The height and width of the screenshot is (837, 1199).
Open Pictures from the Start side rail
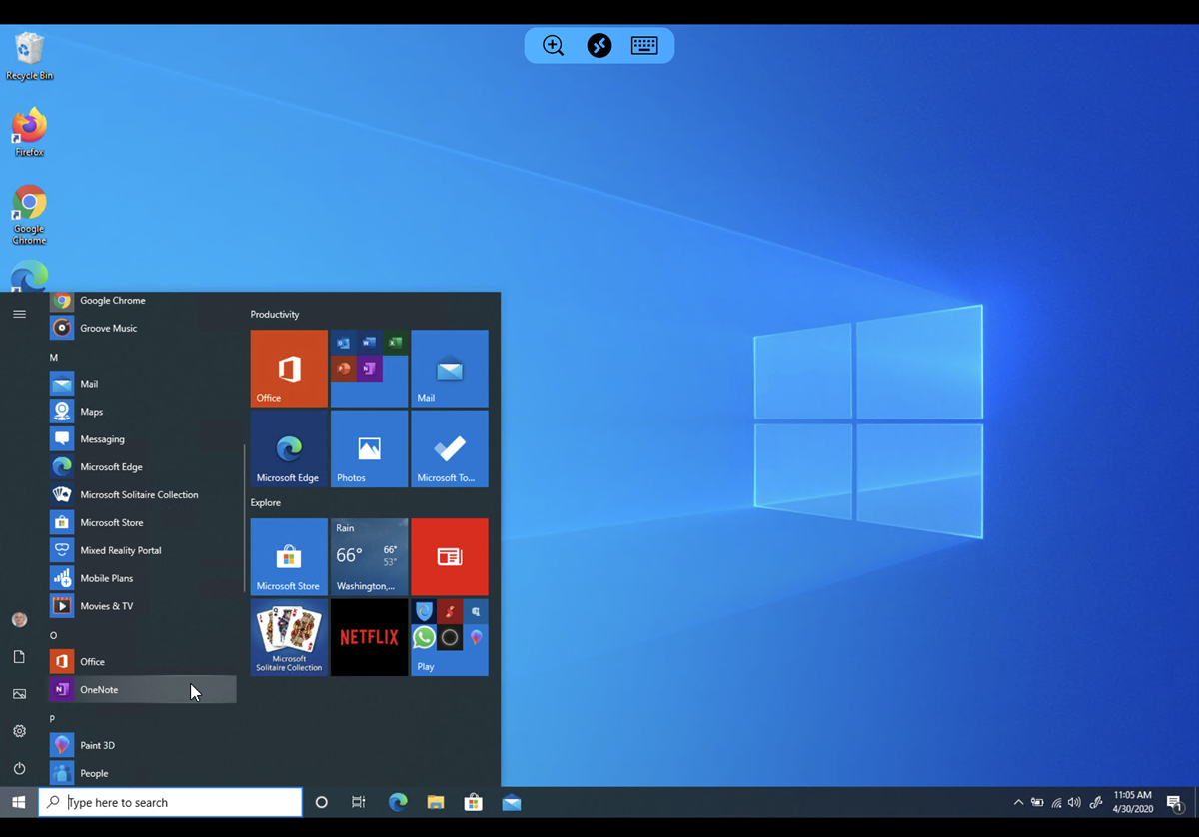coord(19,694)
